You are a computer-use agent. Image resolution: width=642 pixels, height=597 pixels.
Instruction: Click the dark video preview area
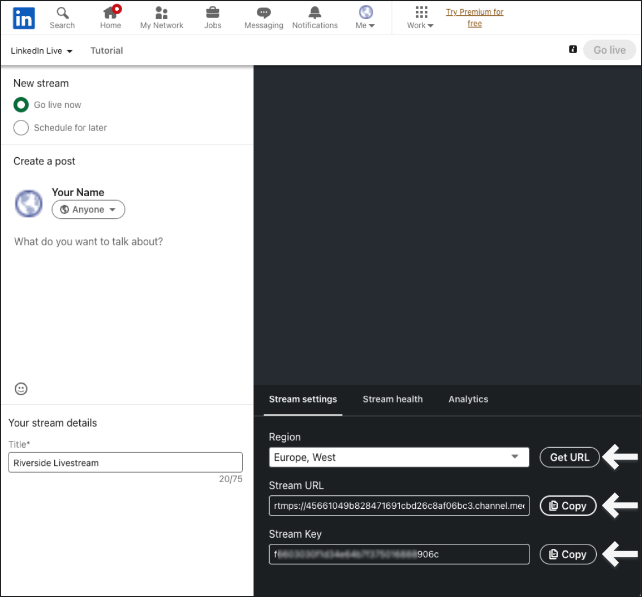pos(447,225)
